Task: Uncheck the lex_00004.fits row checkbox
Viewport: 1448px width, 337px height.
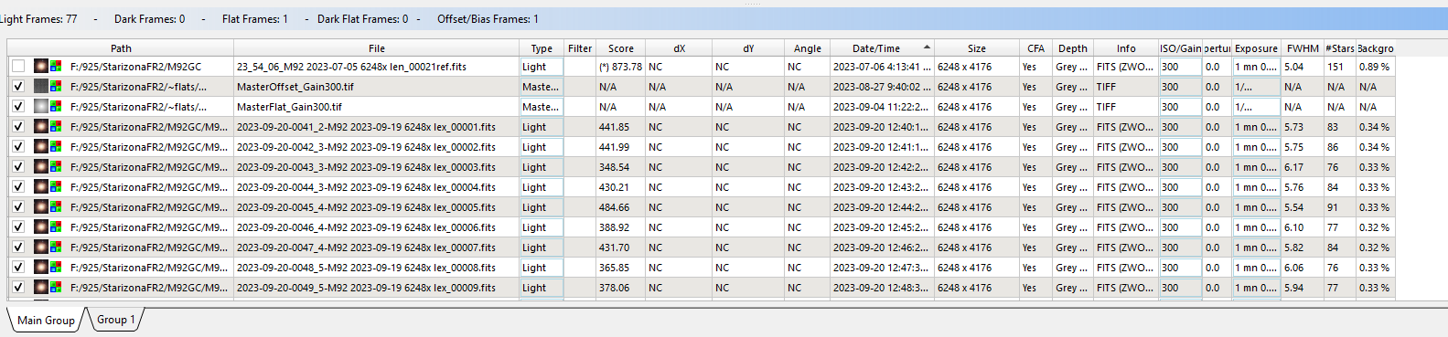Action: pos(18,187)
